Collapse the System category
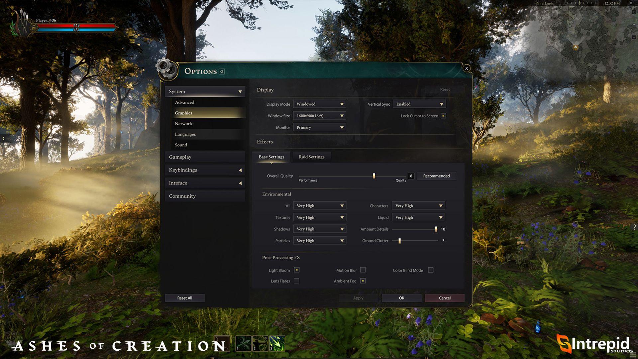638x359 pixels. tap(205, 91)
